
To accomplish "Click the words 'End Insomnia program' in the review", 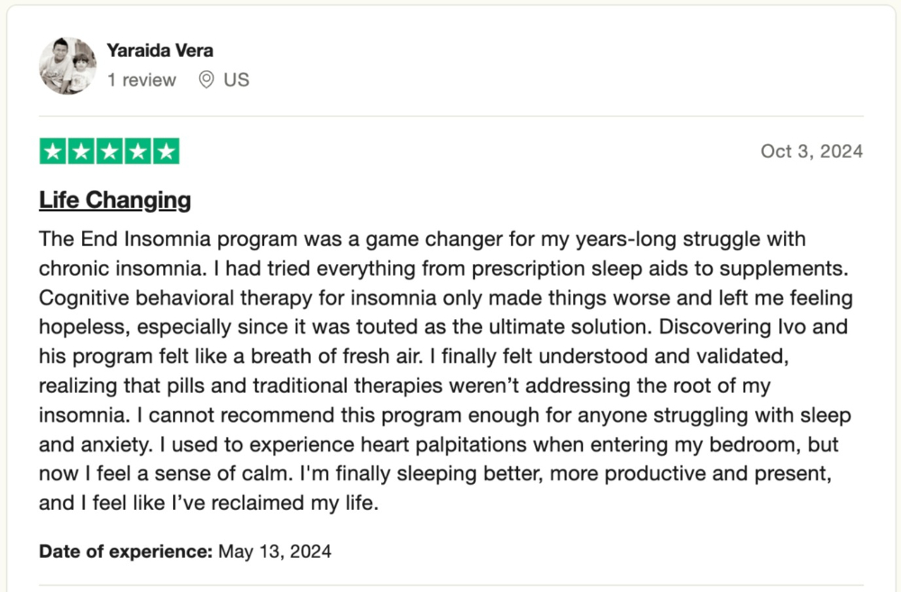I will point(189,239).
